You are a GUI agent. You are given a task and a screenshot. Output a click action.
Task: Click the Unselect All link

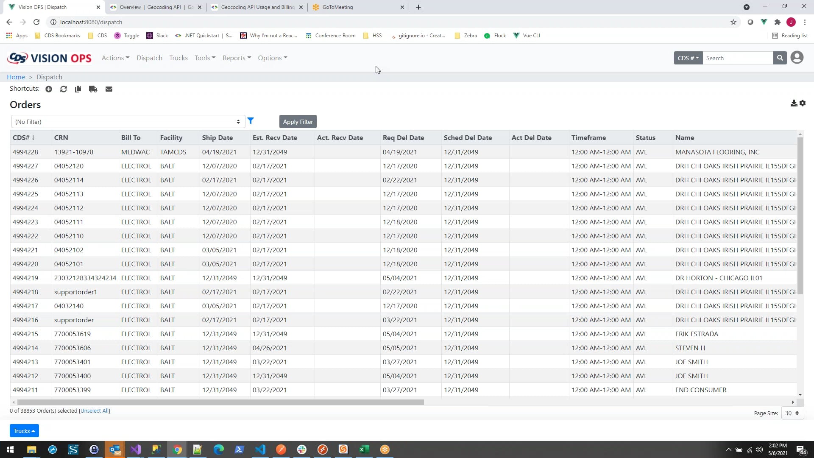(94, 411)
